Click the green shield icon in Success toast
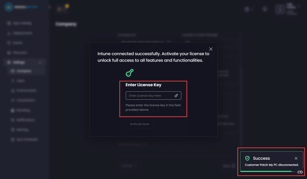Screen dimensions: 307x179 pos(247,158)
